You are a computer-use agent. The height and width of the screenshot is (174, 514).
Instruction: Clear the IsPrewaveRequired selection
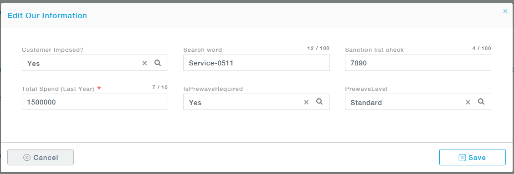pos(306,102)
